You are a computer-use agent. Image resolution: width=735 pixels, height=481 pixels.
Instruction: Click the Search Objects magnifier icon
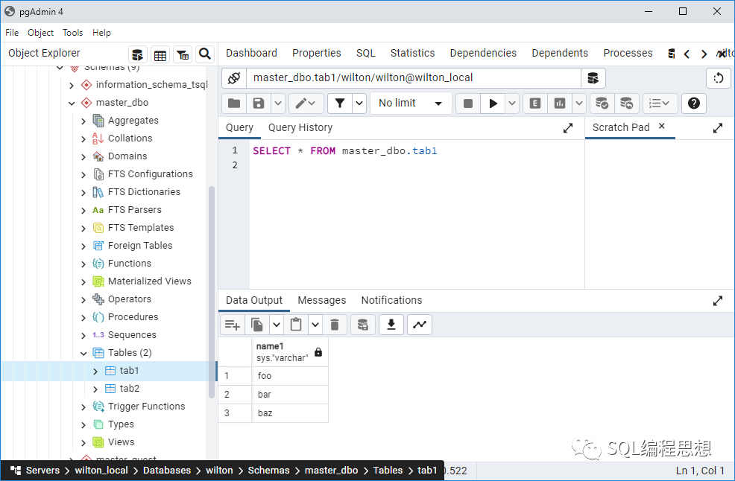(204, 54)
